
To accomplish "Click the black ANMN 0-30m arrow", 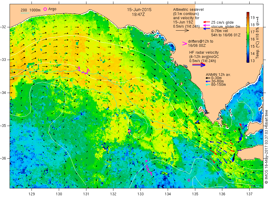I will pos(208,78).
